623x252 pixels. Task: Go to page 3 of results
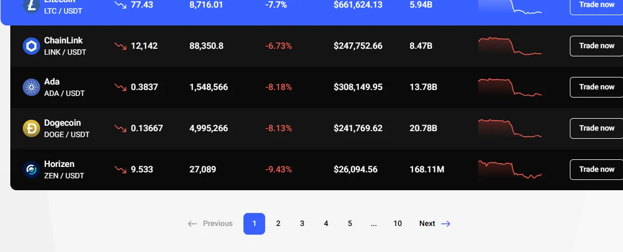[302, 224]
